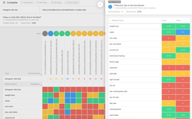Select the yellow rank 9 circle

click(96, 33)
